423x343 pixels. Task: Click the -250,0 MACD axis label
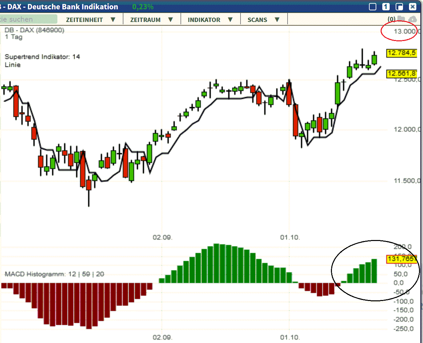[x=404, y=329]
